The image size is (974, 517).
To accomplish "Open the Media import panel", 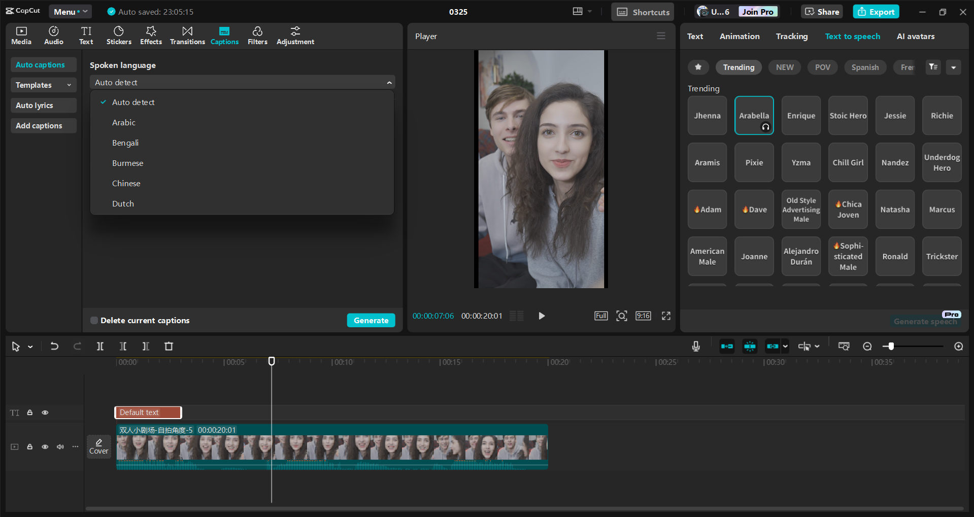I will (21, 35).
